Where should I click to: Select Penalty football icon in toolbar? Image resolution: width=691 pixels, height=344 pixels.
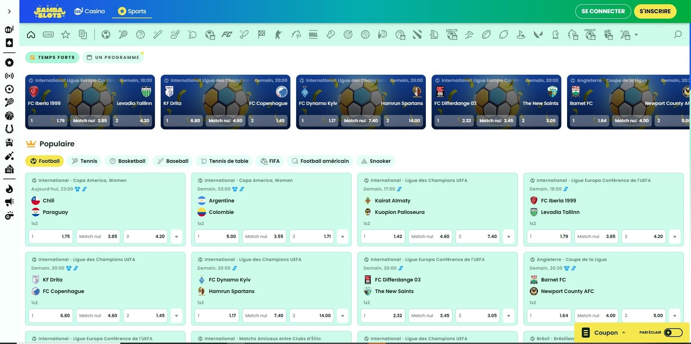[x=590, y=34]
